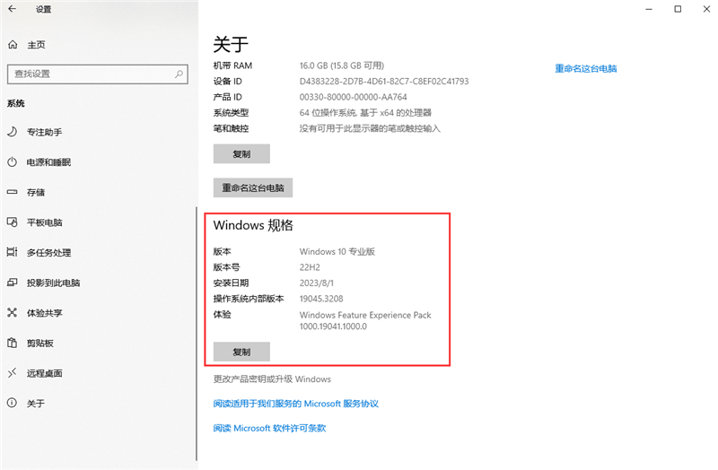
Task: Go back with the back arrow icon
Action: (x=12, y=9)
